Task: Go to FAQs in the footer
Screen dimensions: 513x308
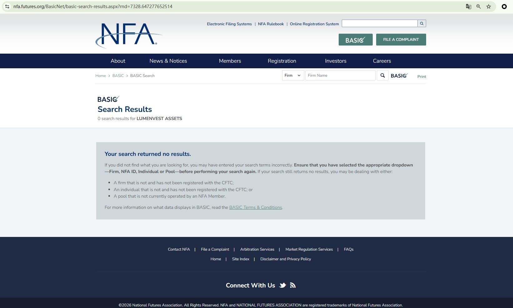Action: (x=349, y=249)
